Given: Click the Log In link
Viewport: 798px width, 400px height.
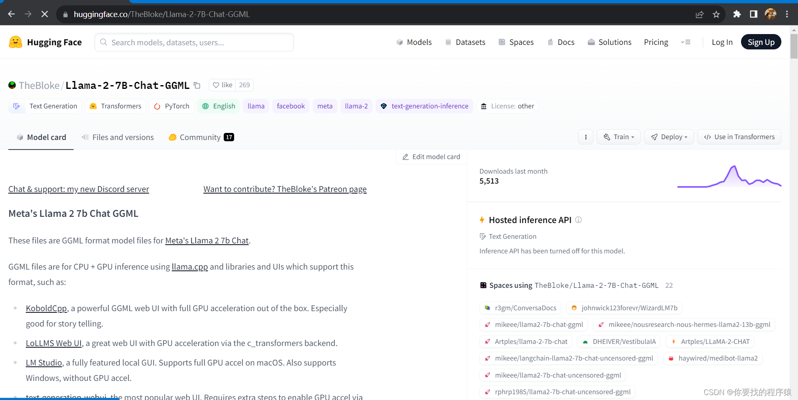Looking at the screenshot, I should 722,42.
